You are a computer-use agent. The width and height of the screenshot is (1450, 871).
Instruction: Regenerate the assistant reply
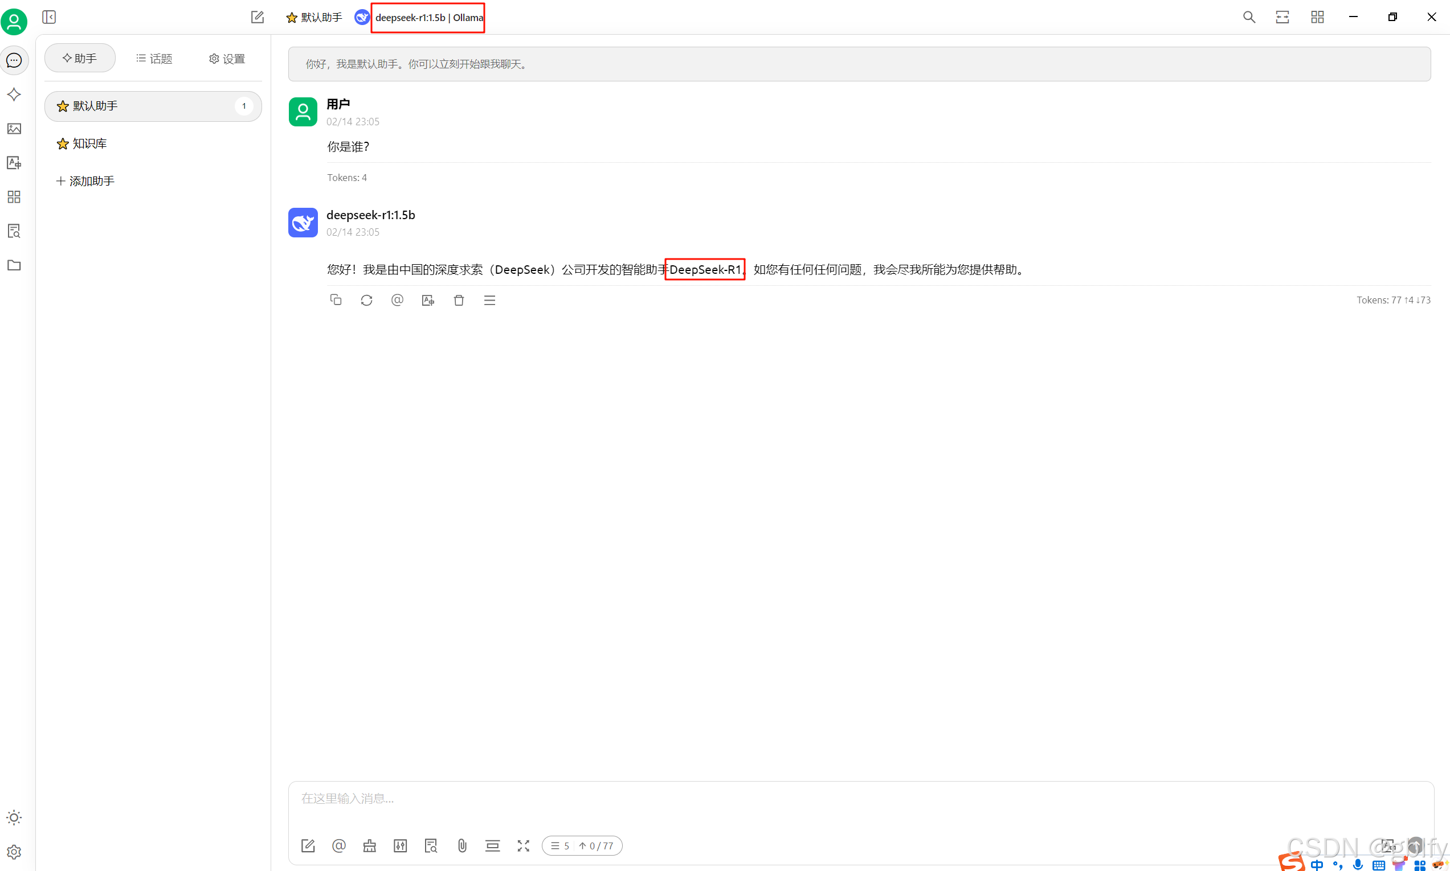point(366,300)
